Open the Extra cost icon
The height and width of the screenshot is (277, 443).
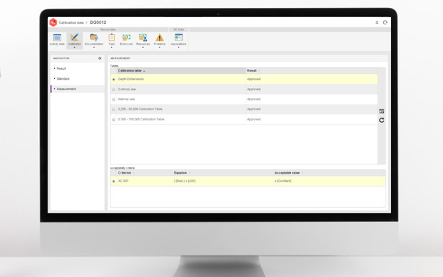(x=126, y=38)
